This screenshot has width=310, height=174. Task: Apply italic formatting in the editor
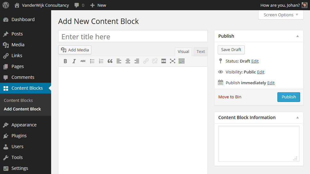tap(74, 61)
